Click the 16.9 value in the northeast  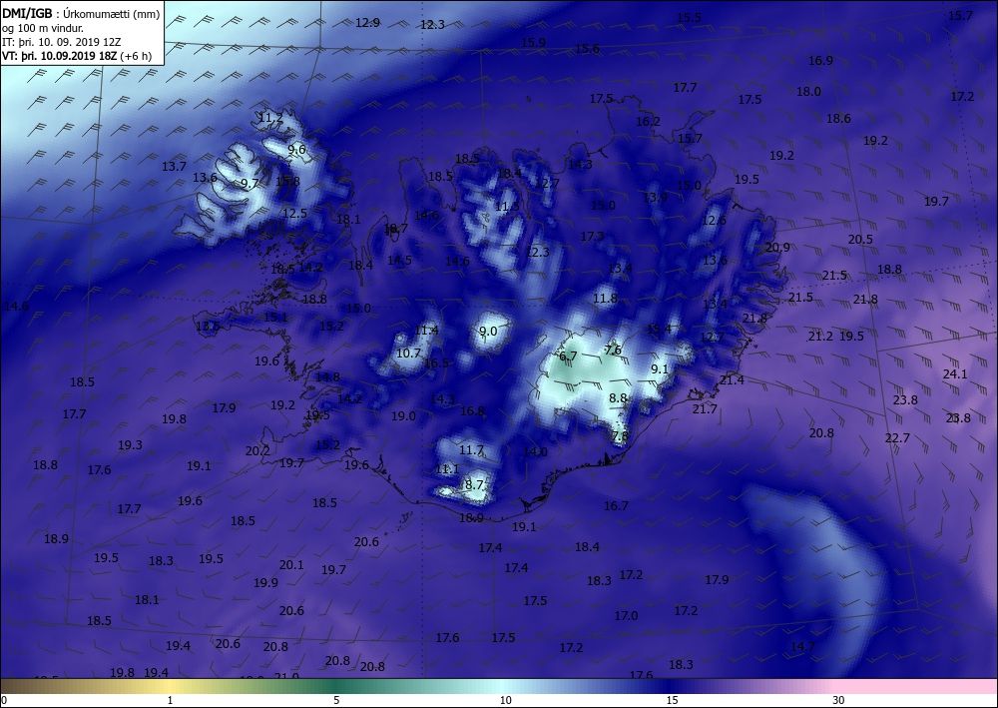(x=821, y=61)
